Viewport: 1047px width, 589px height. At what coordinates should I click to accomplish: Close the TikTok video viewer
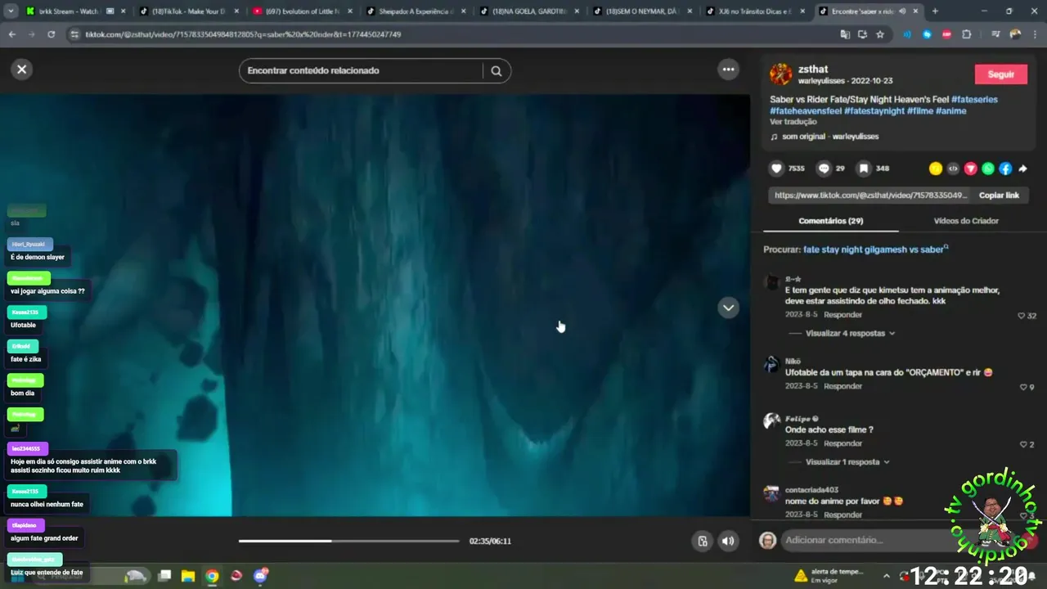tap(22, 70)
